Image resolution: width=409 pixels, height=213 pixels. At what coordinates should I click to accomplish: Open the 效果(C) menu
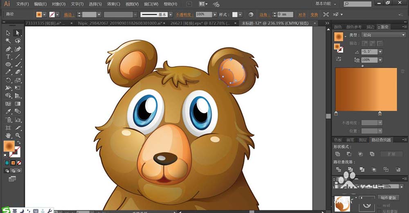pos(113,4)
